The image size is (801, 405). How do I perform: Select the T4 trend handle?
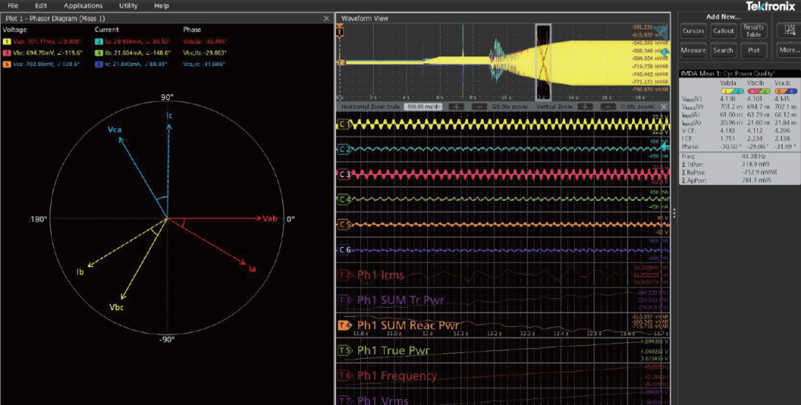tap(344, 325)
